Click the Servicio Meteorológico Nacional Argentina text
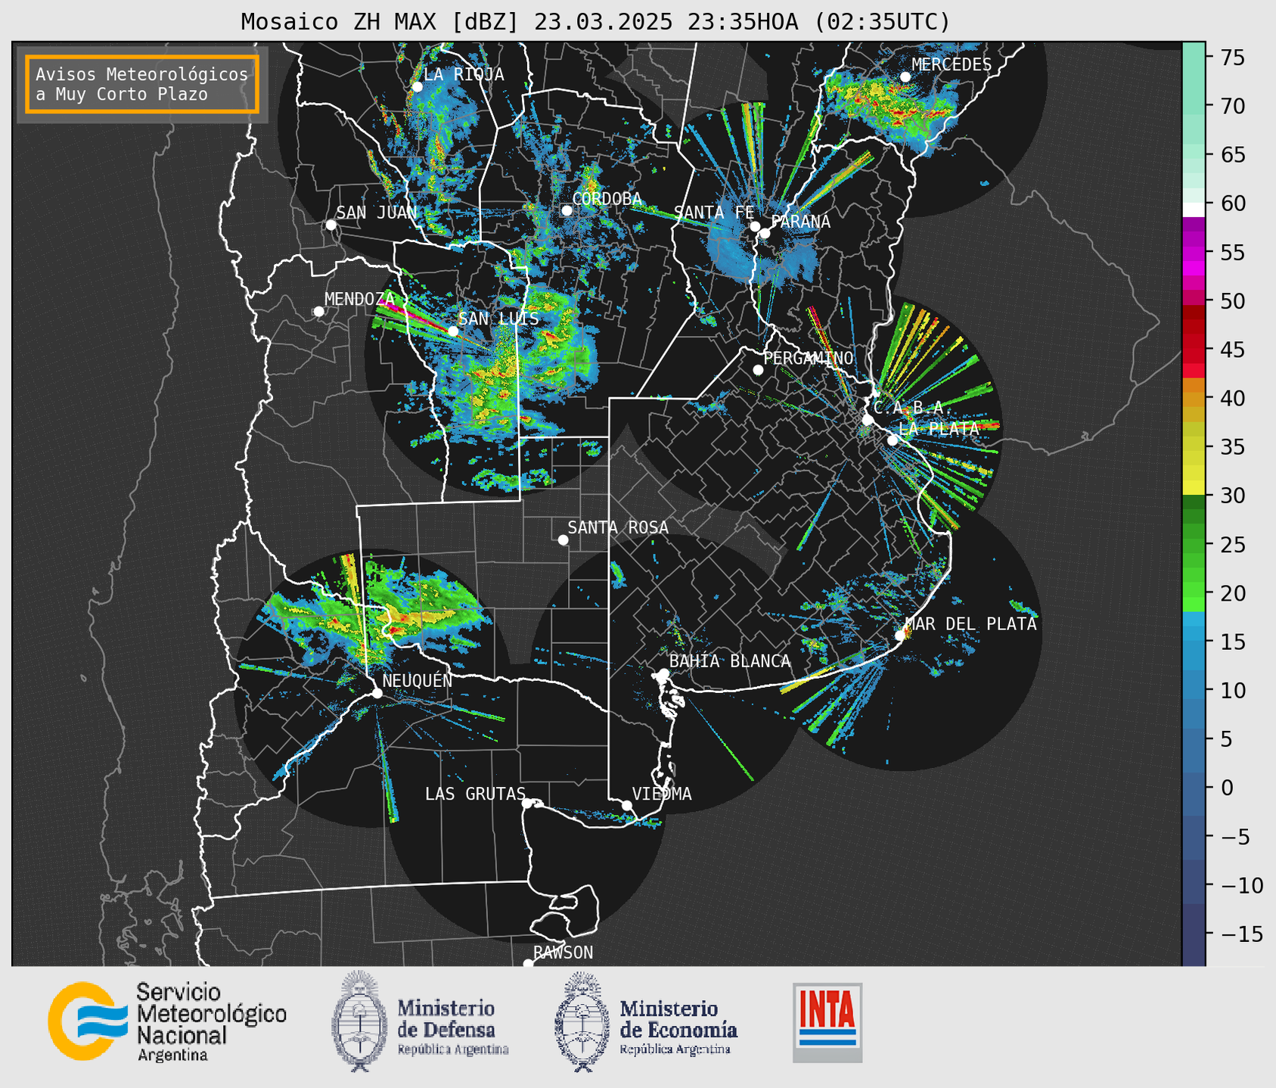Viewport: 1276px width, 1088px height. point(212,1022)
